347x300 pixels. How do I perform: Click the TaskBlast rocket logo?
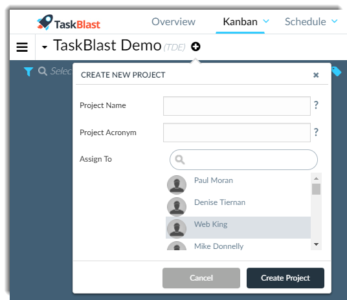coord(69,23)
